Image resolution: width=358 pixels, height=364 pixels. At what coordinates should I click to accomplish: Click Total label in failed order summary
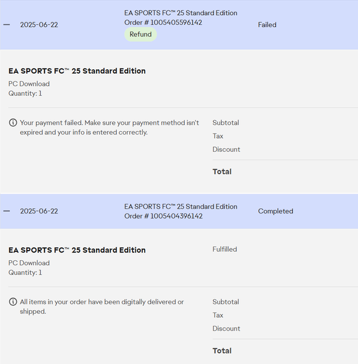[x=222, y=172]
